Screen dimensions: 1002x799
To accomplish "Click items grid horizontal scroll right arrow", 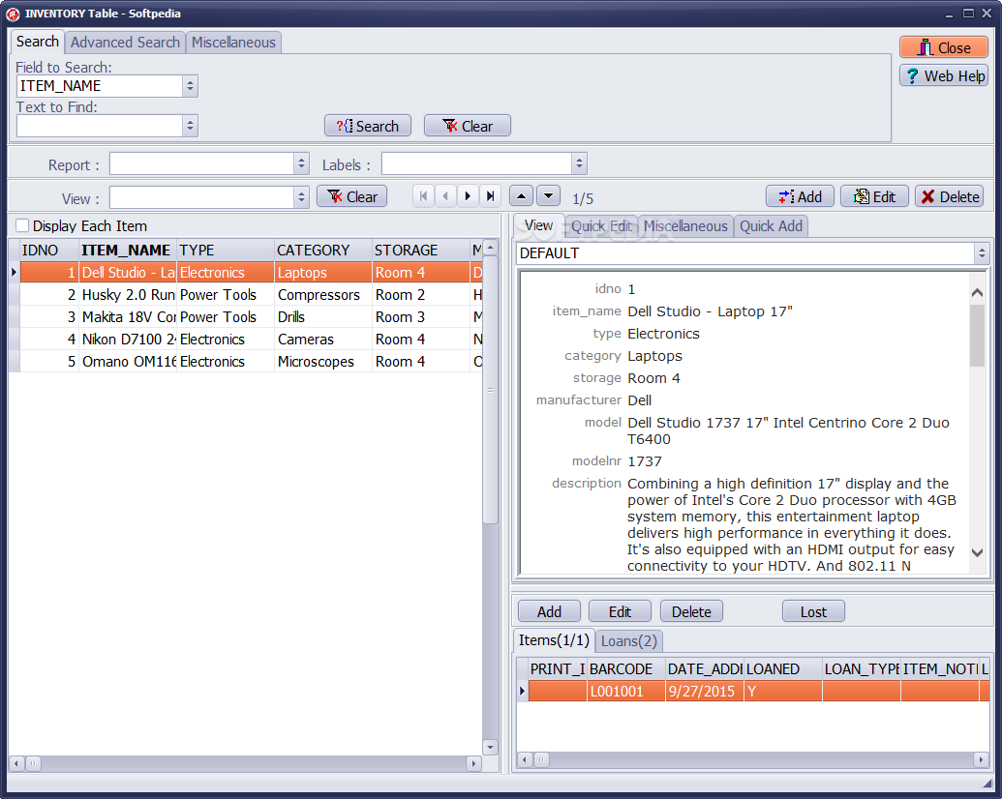I will click(982, 759).
